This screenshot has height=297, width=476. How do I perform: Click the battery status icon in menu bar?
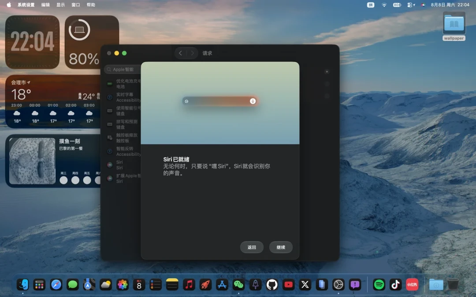397,5
